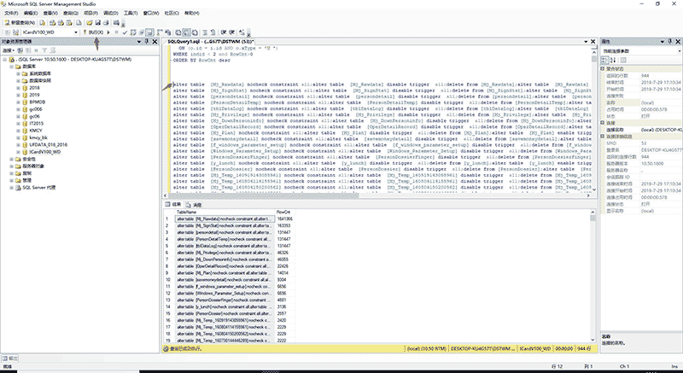Click the Object Explorer refresh icon

point(53,50)
